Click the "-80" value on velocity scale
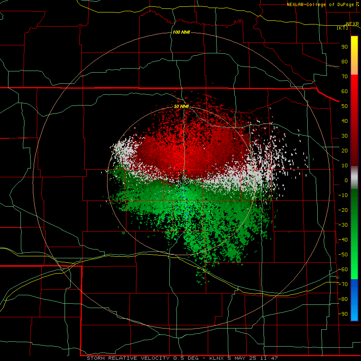Screen dimensions: 361x361 coord(343,299)
